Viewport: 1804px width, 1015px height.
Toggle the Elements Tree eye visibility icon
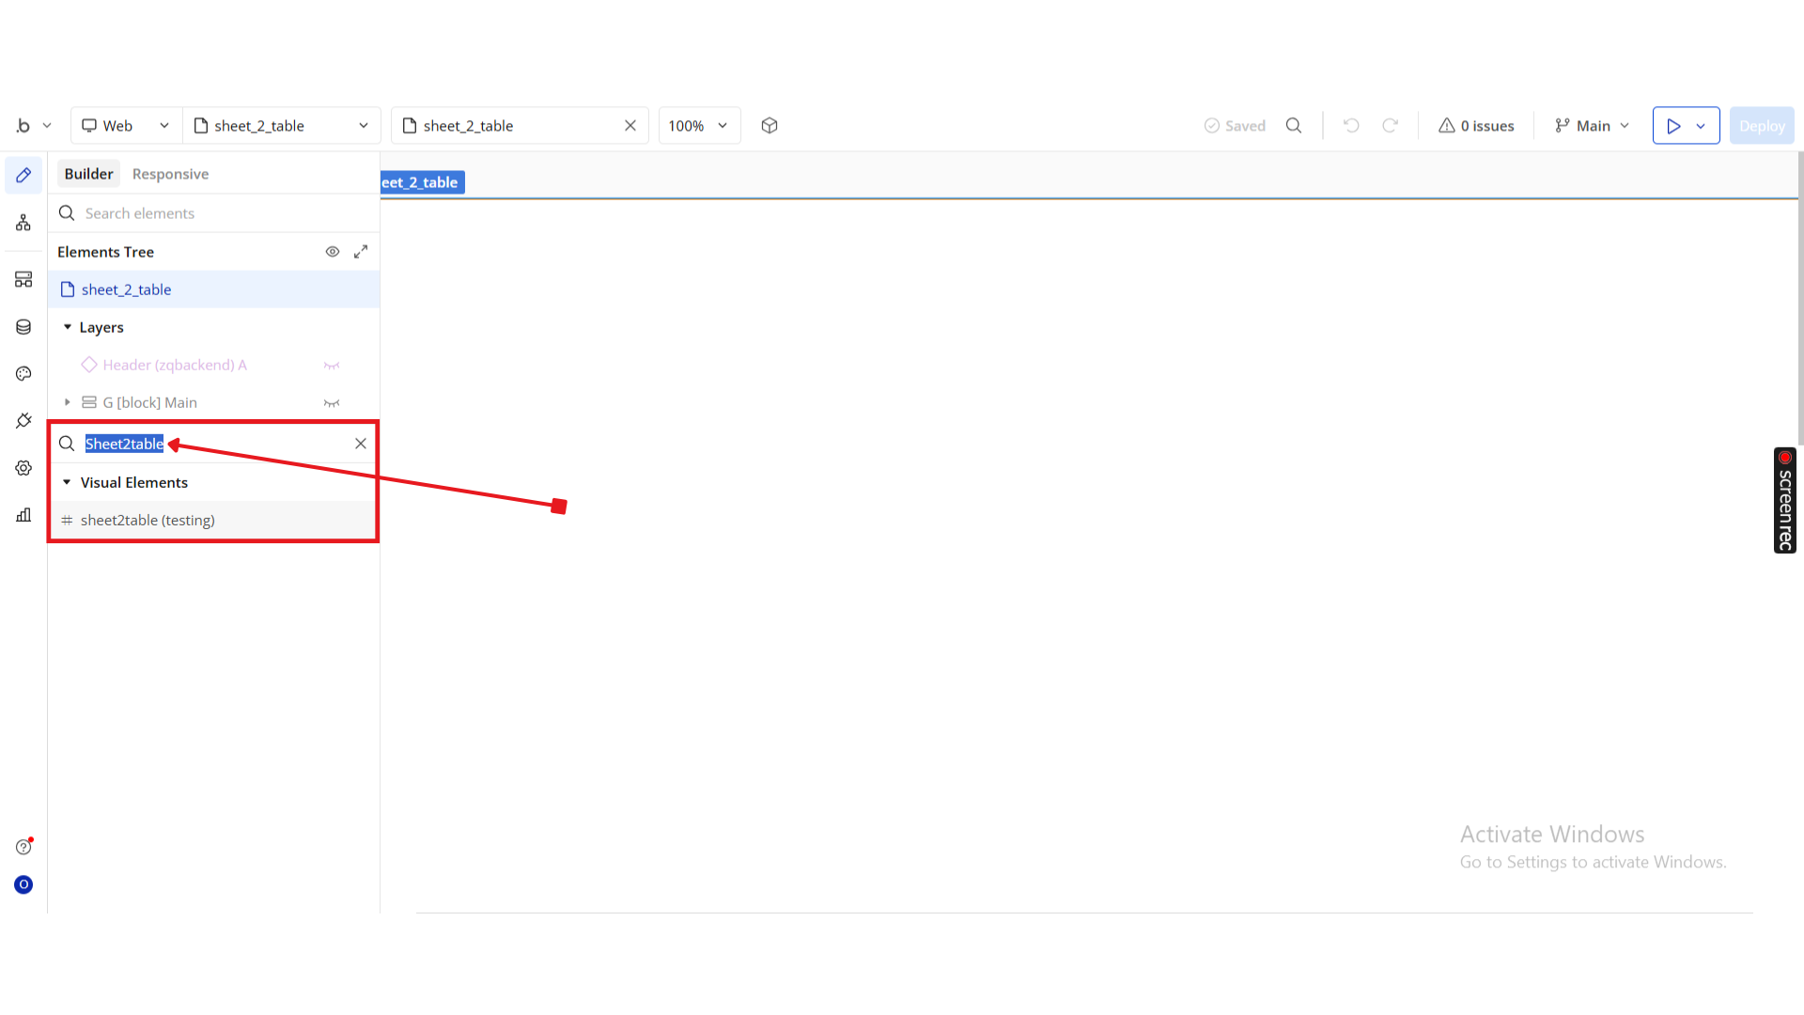(332, 252)
